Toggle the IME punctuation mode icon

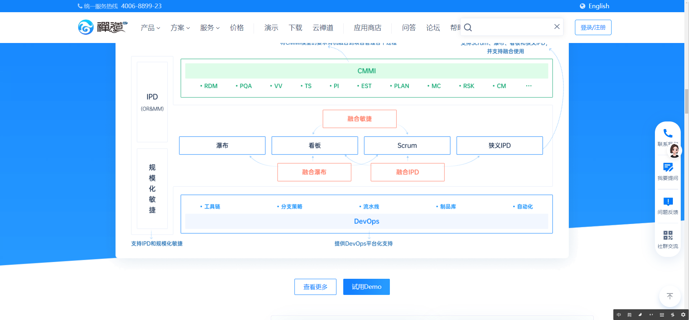point(651,315)
